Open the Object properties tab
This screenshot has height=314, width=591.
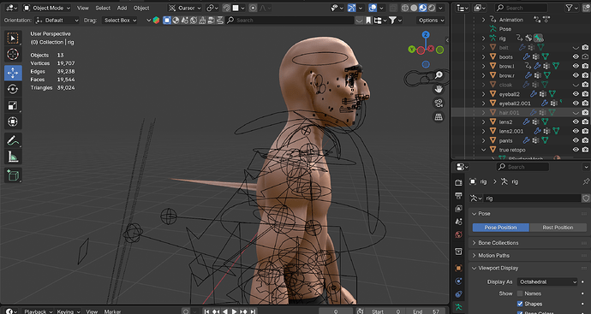[x=458, y=268]
